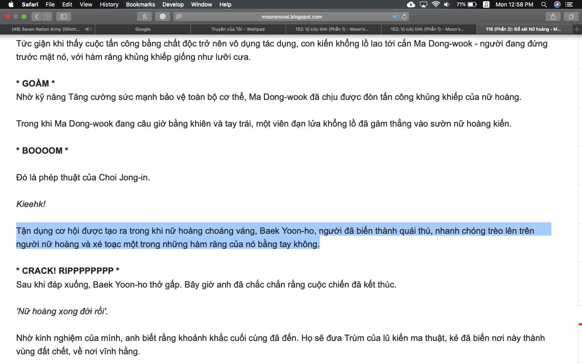Open the Share button menu

click(553, 17)
